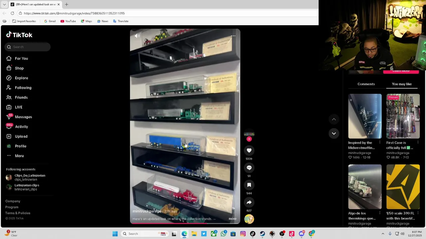Expand the Program footer section

tap(12, 207)
